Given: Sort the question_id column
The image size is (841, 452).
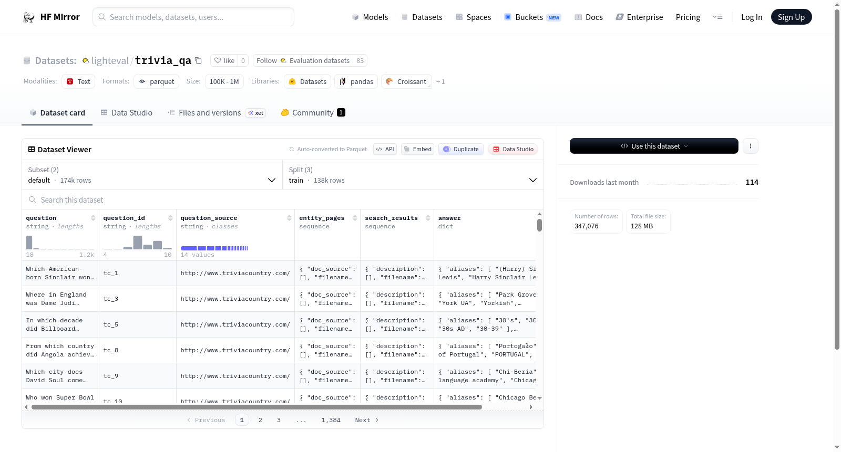Looking at the screenshot, I should (170, 218).
